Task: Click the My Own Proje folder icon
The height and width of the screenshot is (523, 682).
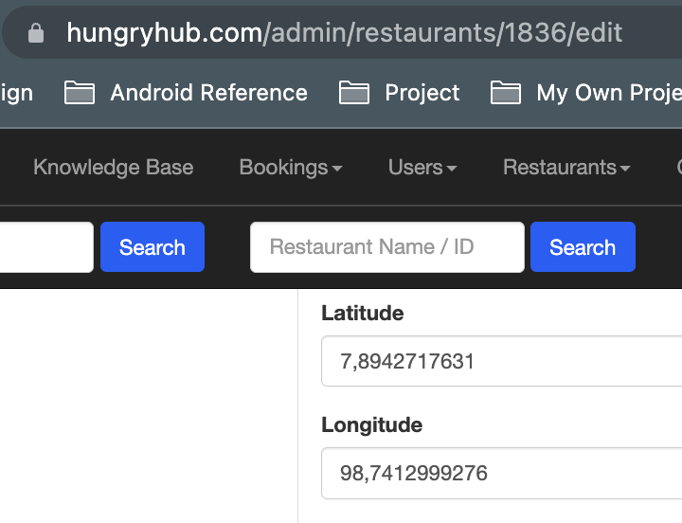Action: point(506,93)
